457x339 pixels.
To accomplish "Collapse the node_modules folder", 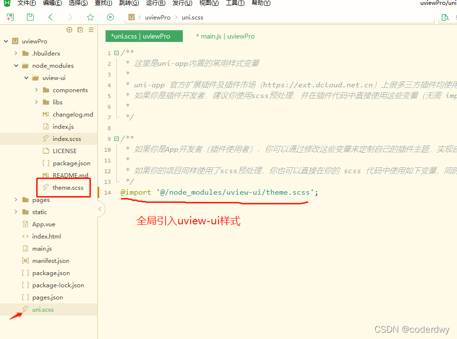I will pyautogui.click(x=16, y=65).
